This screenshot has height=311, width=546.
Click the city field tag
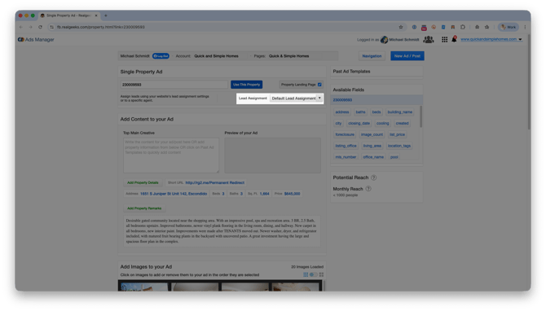pos(338,123)
